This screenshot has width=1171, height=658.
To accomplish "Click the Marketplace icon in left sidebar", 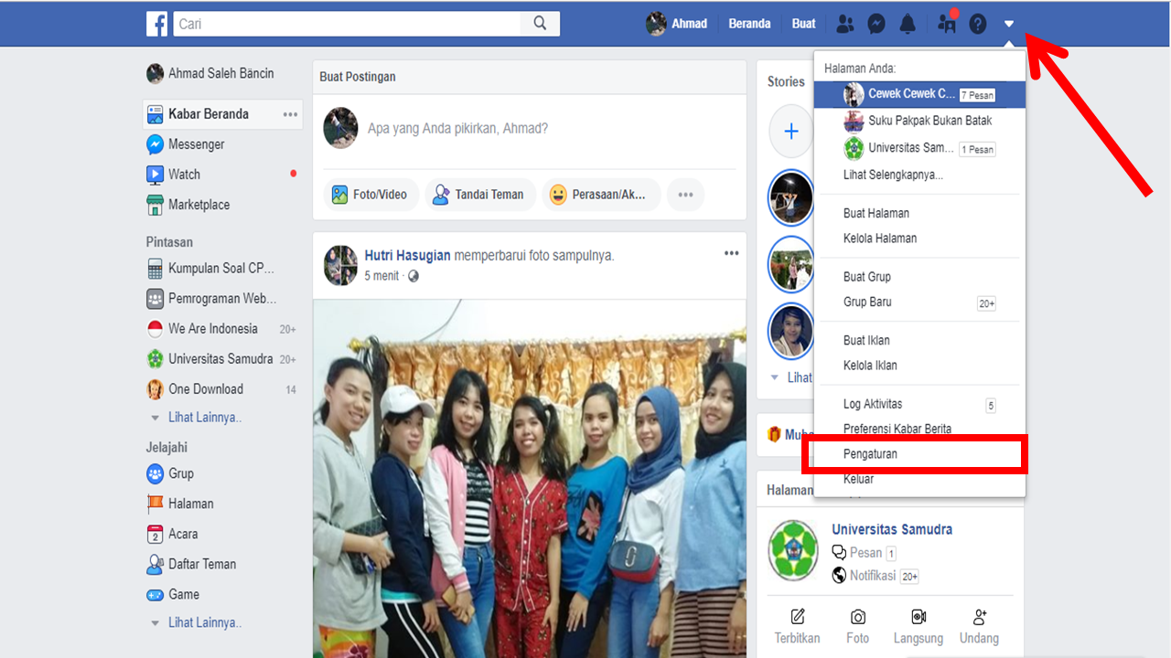I will (x=156, y=205).
